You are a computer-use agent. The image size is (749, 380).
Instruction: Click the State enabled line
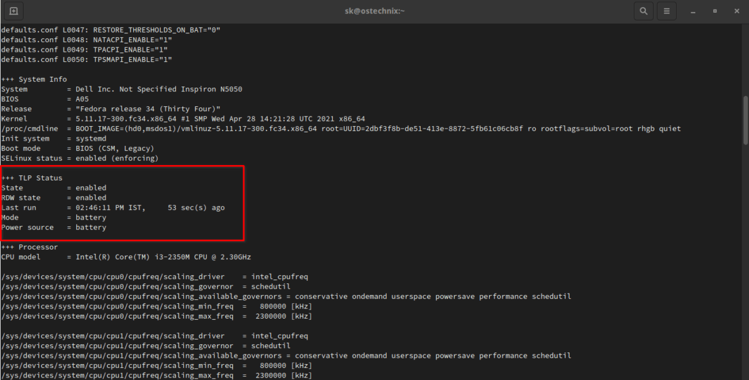click(x=58, y=187)
